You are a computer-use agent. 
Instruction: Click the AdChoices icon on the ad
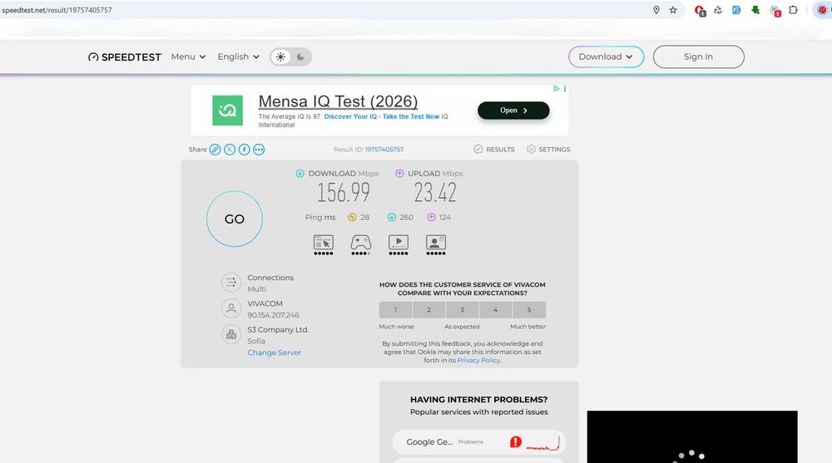556,89
